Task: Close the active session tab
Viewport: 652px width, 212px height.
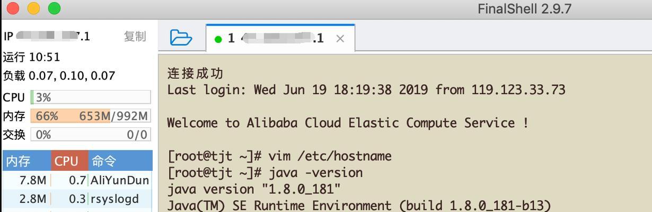Action: click(x=340, y=39)
